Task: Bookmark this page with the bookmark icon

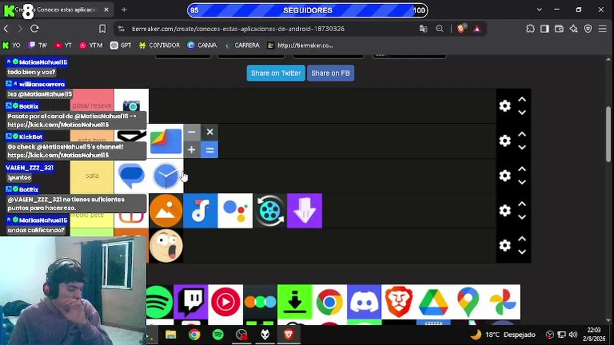Action: click(x=102, y=29)
